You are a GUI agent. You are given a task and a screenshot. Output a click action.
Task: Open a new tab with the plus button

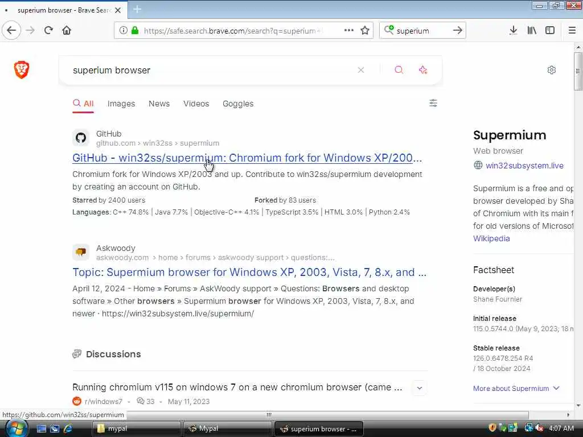click(137, 9)
